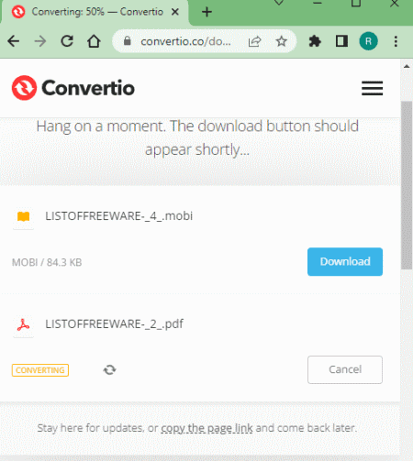
Task: Click the MOBI / 84.3 KB size label
Action: (x=47, y=262)
